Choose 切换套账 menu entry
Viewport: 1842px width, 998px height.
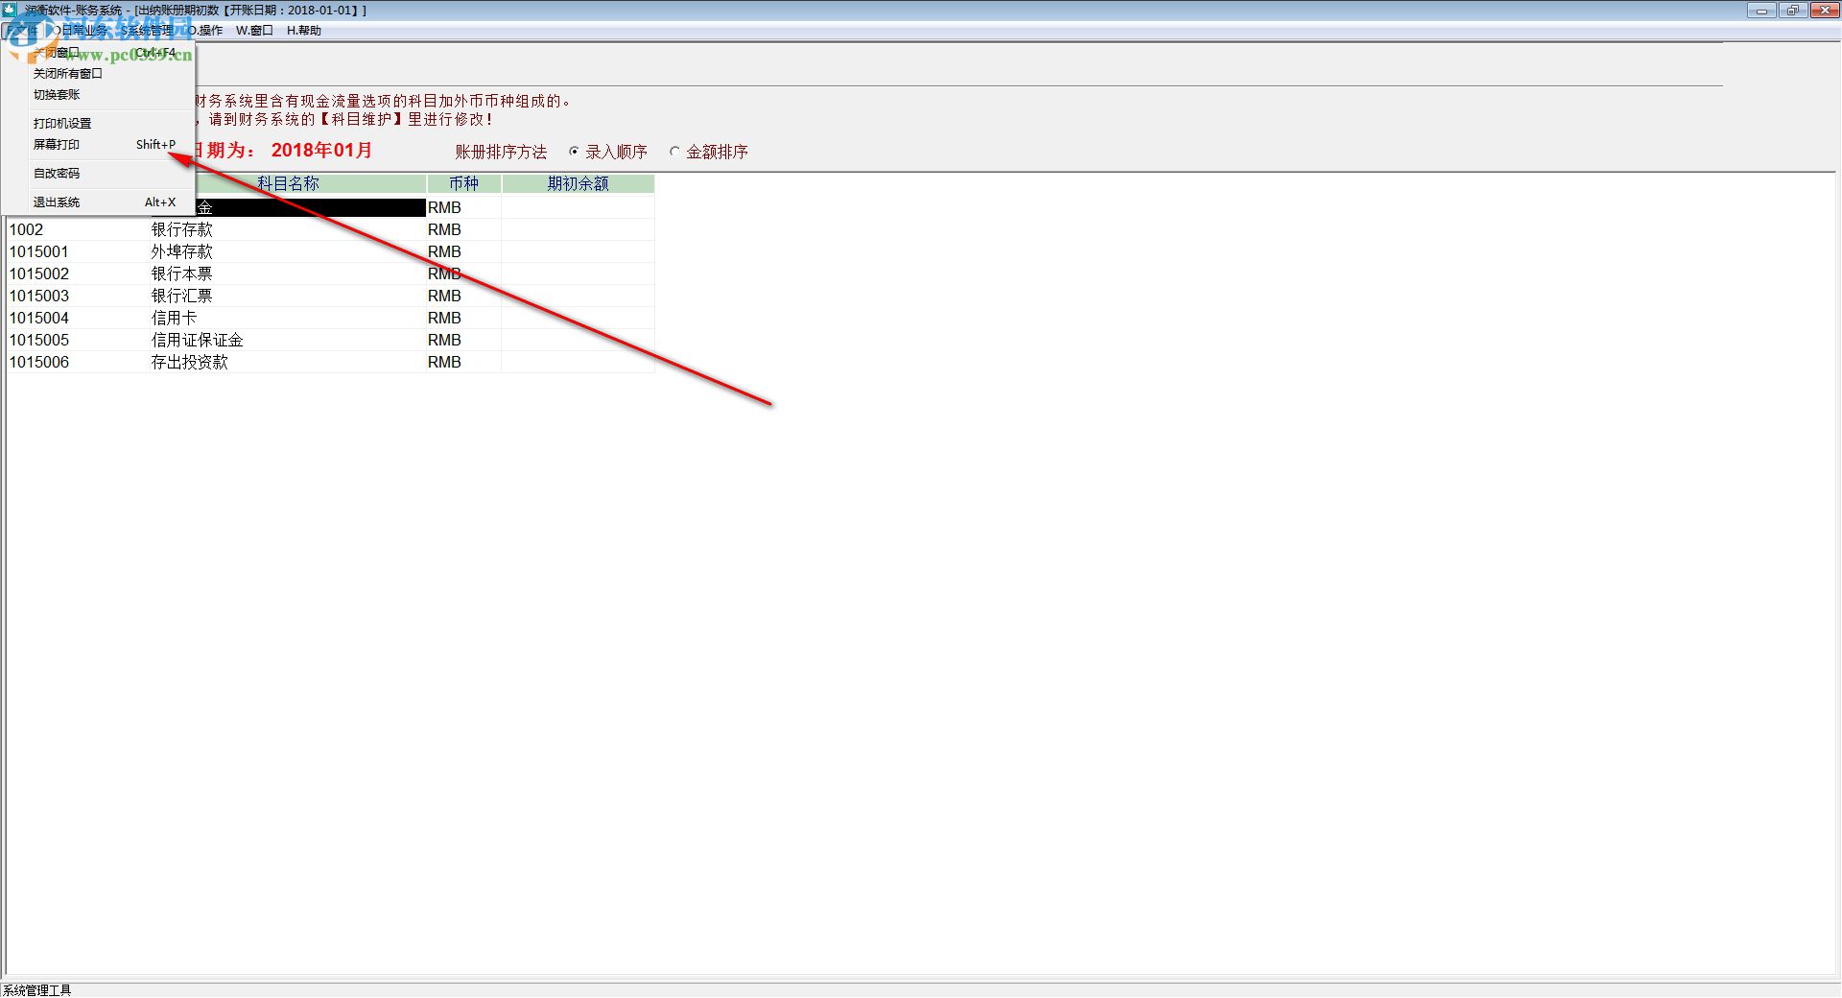click(100, 94)
